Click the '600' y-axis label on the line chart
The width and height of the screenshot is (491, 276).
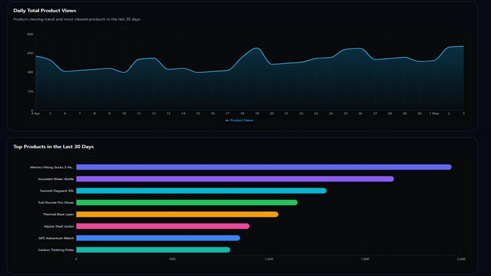click(30, 34)
